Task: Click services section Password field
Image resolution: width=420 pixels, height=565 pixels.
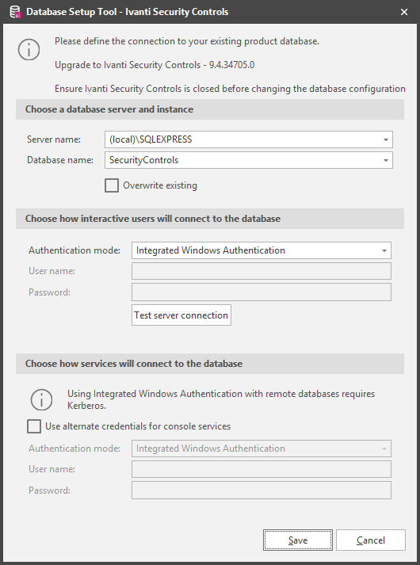Action: (x=262, y=490)
